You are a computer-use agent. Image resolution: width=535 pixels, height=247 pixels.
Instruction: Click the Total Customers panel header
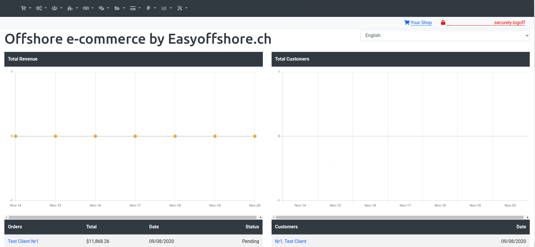(x=401, y=59)
